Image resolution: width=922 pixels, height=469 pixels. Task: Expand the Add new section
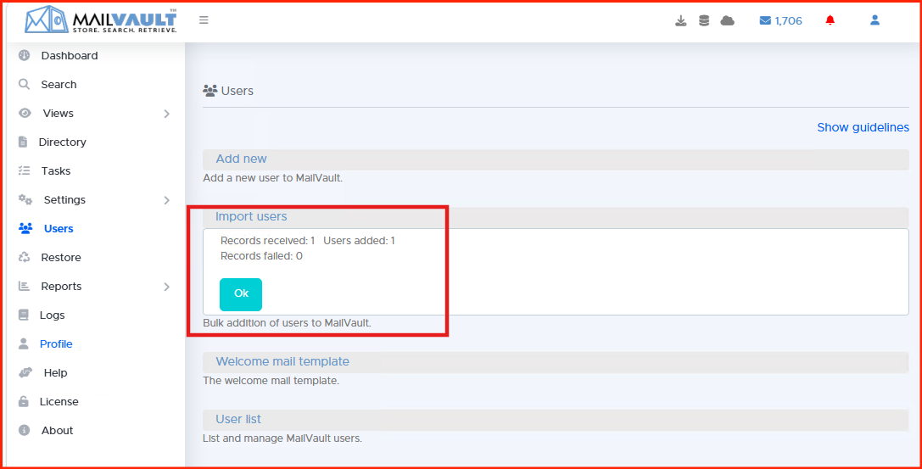point(556,159)
